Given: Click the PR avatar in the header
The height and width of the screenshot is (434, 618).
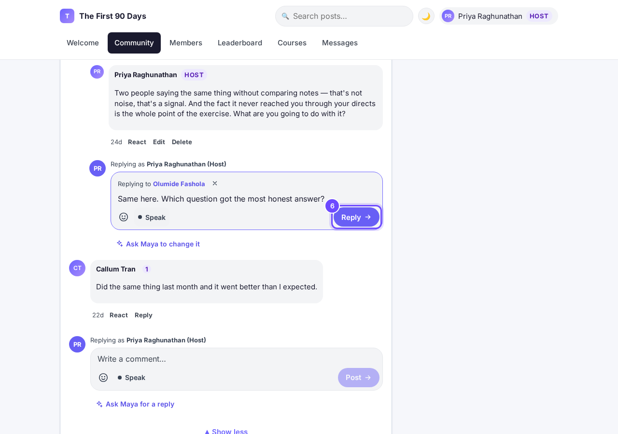Looking at the screenshot, I should [x=448, y=16].
